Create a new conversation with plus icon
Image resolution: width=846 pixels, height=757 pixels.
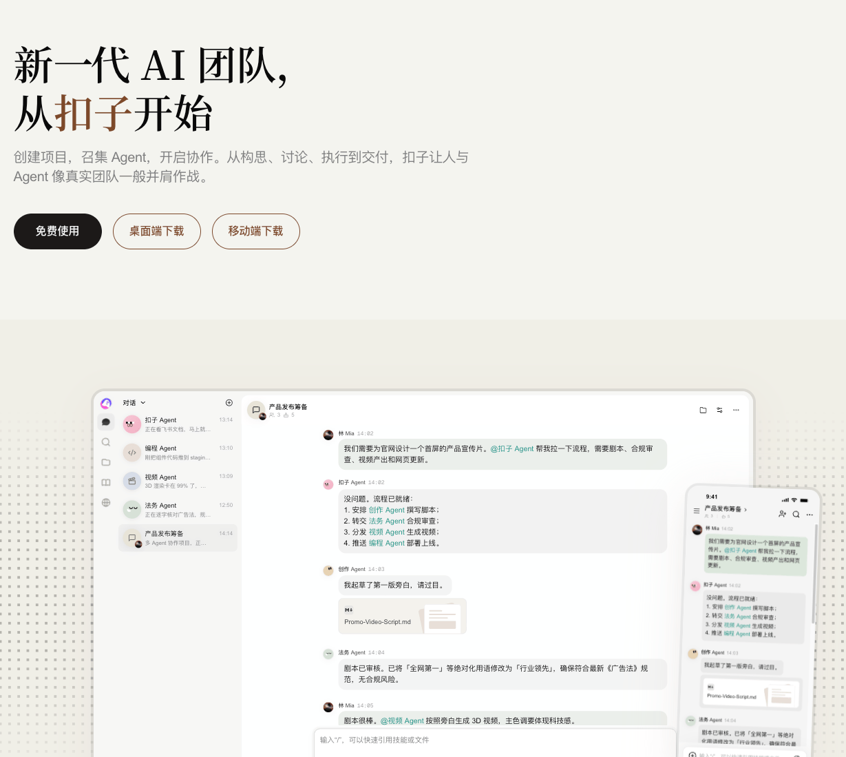click(x=229, y=403)
